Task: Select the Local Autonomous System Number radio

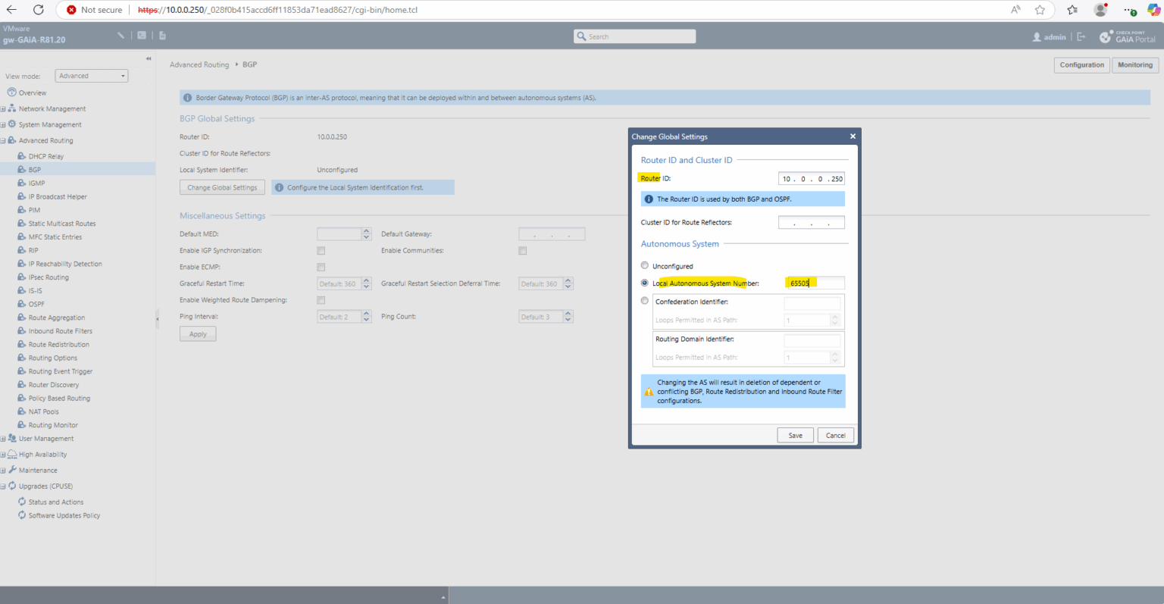Action: 645,283
